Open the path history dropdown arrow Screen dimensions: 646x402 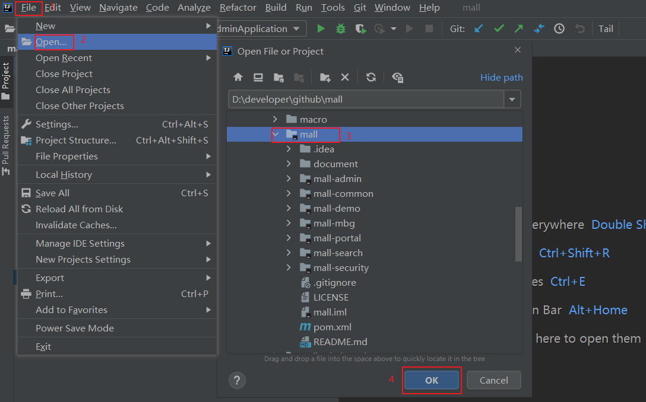click(x=512, y=99)
